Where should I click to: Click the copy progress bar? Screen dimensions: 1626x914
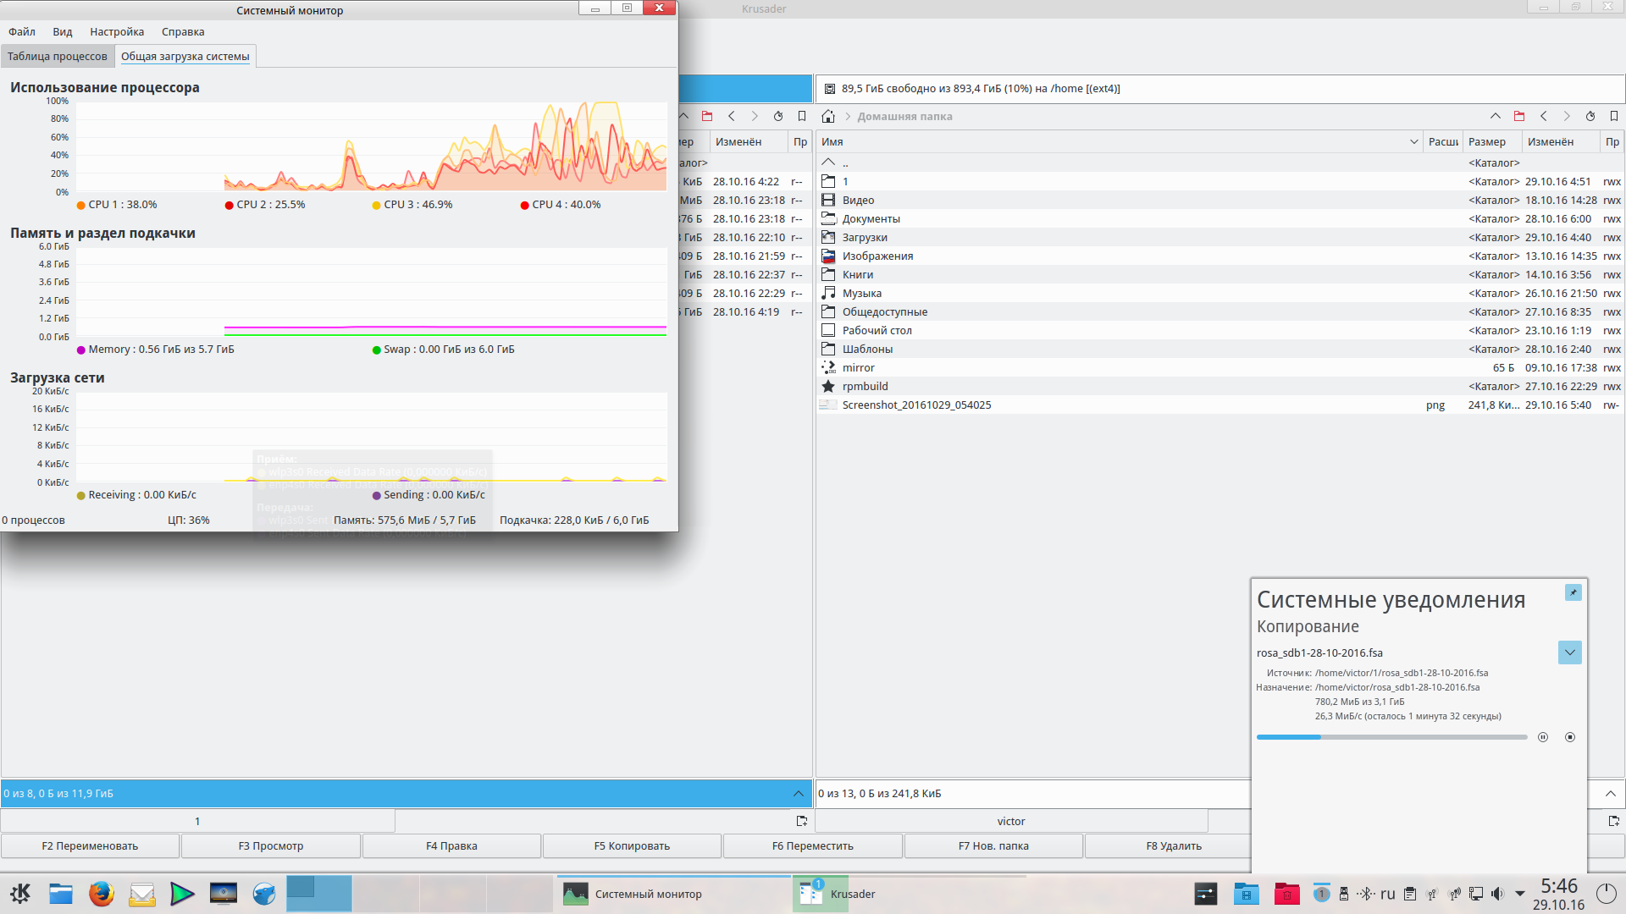[x=1391, y=737]
